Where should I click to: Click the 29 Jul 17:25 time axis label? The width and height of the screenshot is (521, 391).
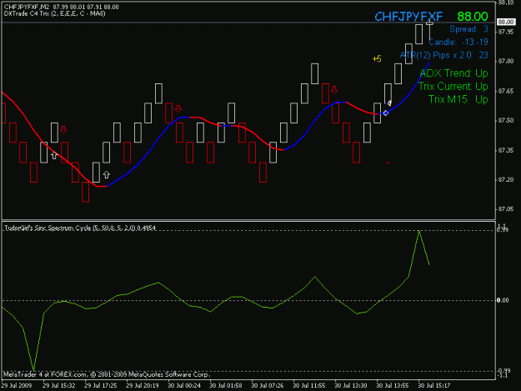(x=101, y=386)
